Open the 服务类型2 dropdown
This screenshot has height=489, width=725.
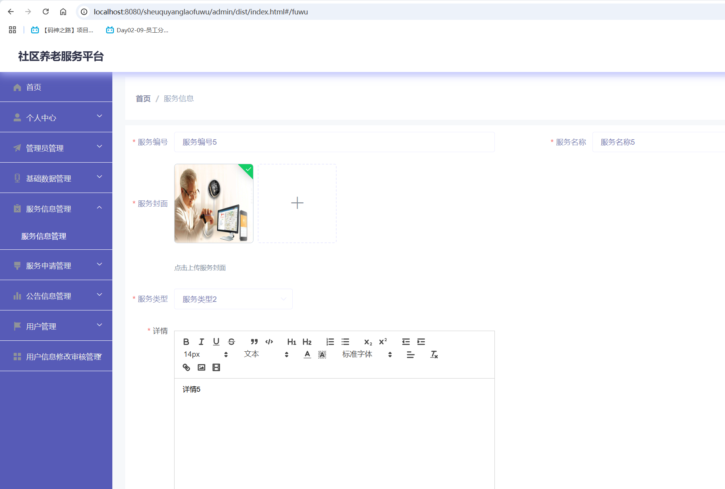[x=233, y=299]
